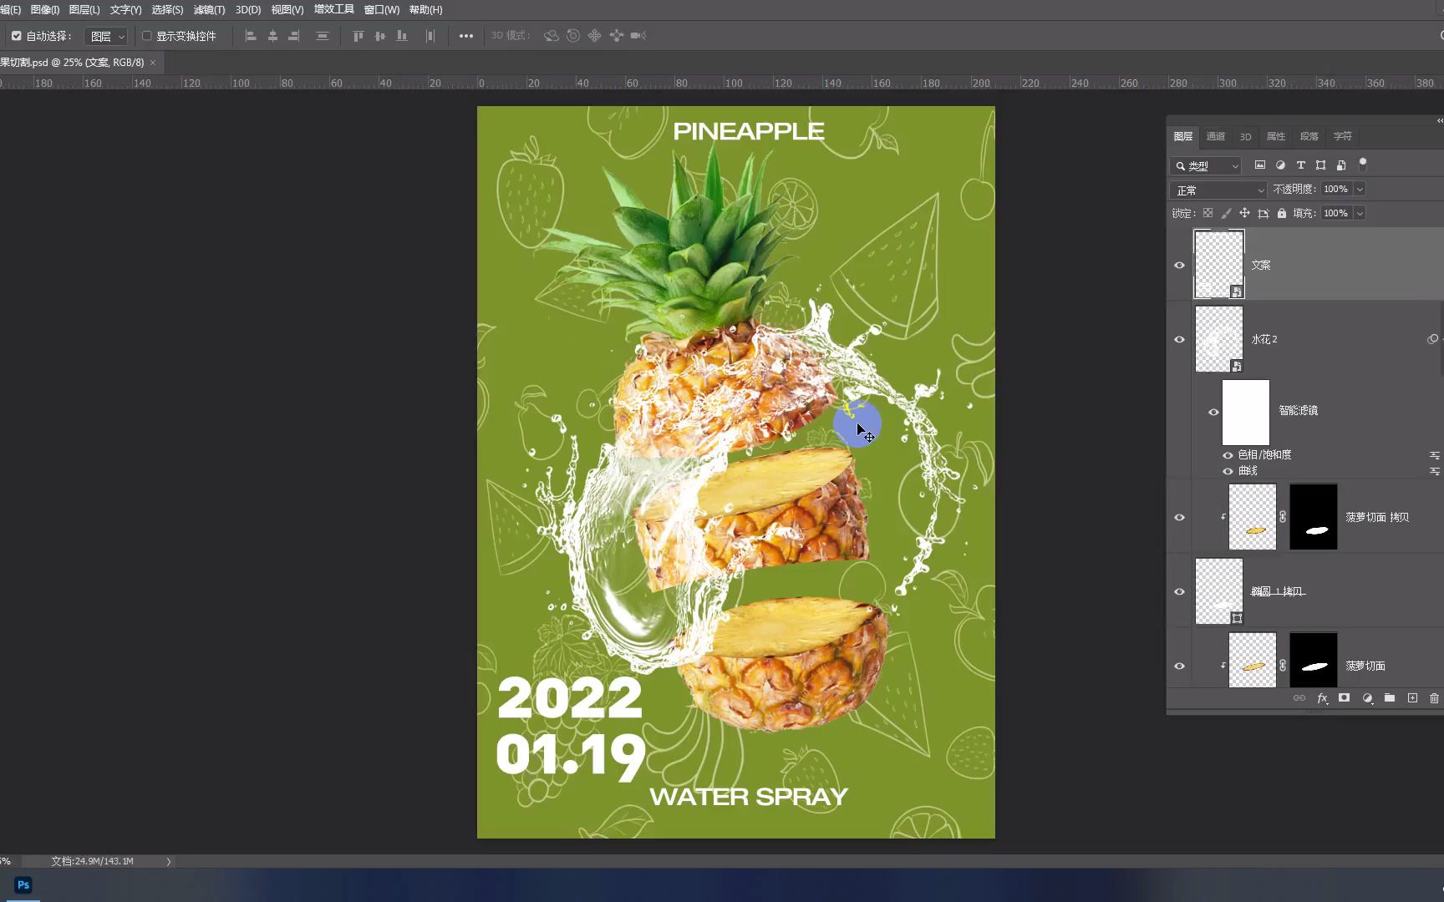Toggle visibility of the 色相/饱和度 smart filter
Screen dimensions: 1444x902
(1226, 454)
